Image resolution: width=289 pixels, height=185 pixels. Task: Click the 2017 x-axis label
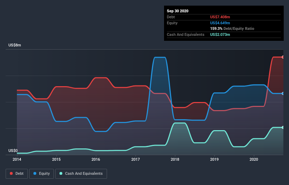[x=136, y=159]
